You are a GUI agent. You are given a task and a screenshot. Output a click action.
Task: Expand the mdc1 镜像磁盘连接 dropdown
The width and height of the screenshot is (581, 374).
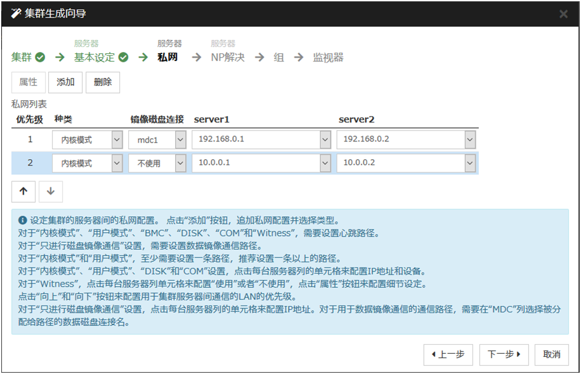tap(180, 139)
